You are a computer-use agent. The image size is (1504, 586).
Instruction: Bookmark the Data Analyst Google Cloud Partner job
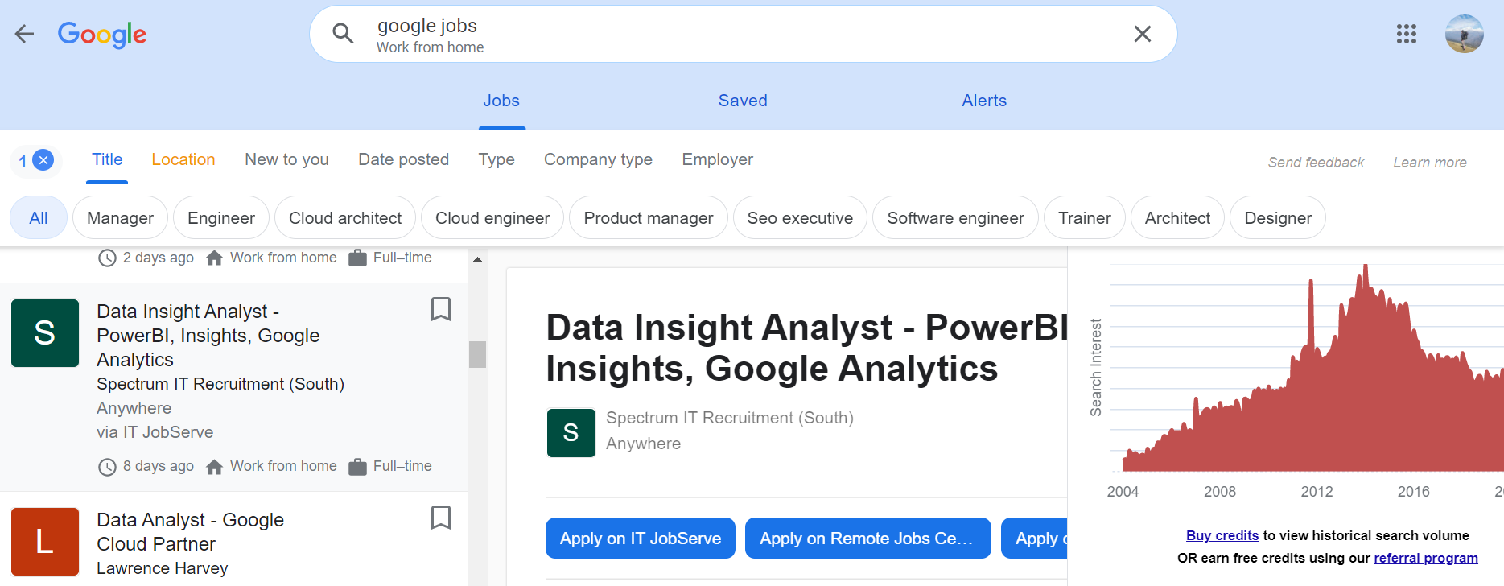440,518
